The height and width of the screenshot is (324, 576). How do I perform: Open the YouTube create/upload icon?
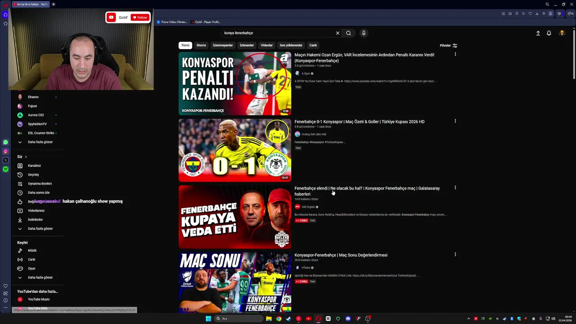pyautogui.click(x=538, y=33)
